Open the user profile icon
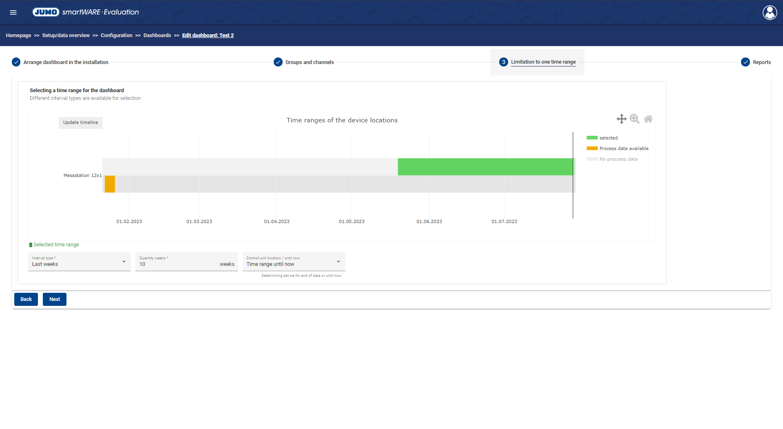 (x=770, y=12)
